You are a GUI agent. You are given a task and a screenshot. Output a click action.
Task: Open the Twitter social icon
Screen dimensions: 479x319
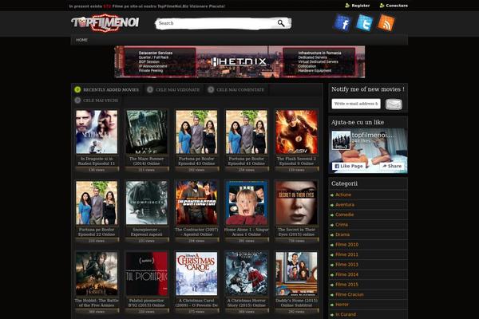point(364,22)
